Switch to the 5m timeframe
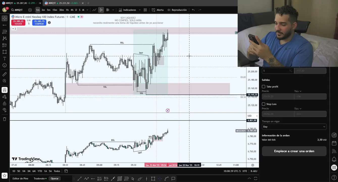This screenshot has width=338, height=182. pos(49,10)
